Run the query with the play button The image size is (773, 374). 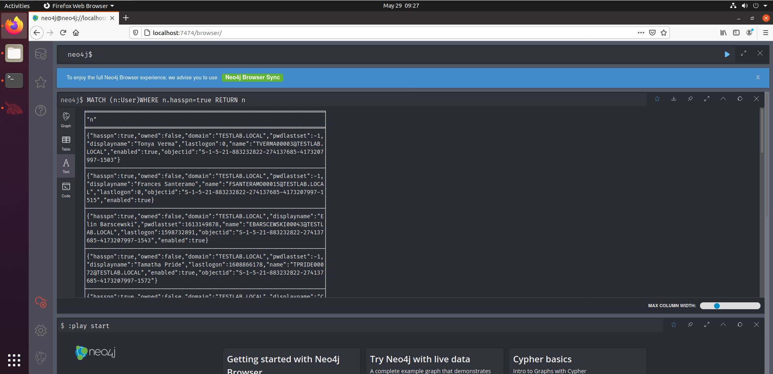point(727,54)
